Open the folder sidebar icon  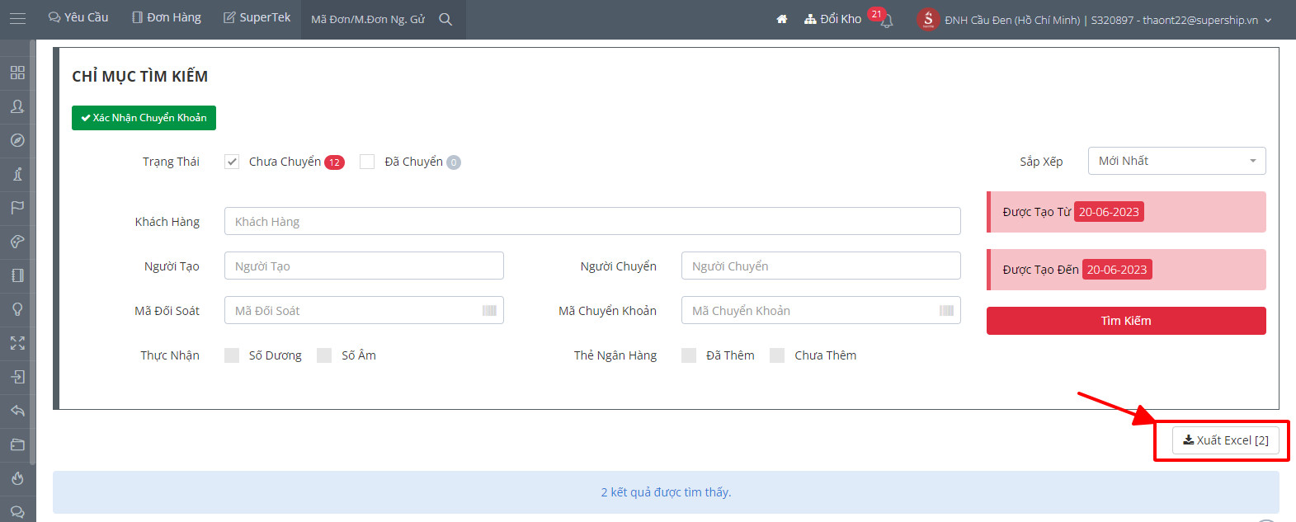point(17,444)
